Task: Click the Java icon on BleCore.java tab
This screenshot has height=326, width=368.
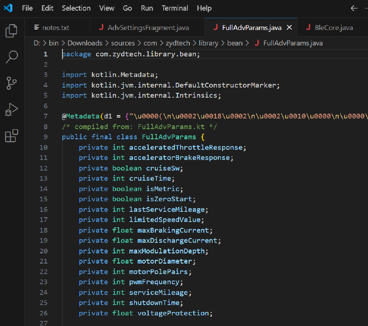Action: pyautogui.click(x=308, y=27)
